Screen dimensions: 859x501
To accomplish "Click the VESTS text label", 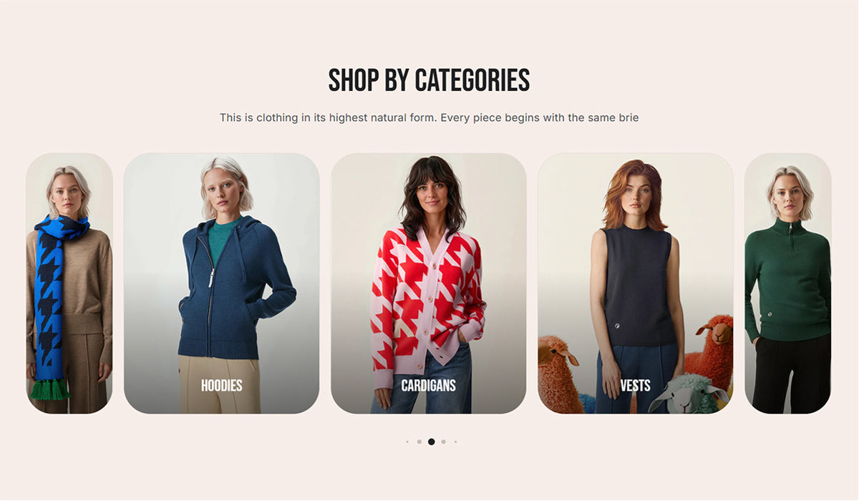I will coord(635,386).
